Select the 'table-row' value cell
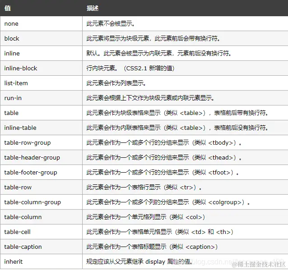The image size is (288, 270). [42, 187]
